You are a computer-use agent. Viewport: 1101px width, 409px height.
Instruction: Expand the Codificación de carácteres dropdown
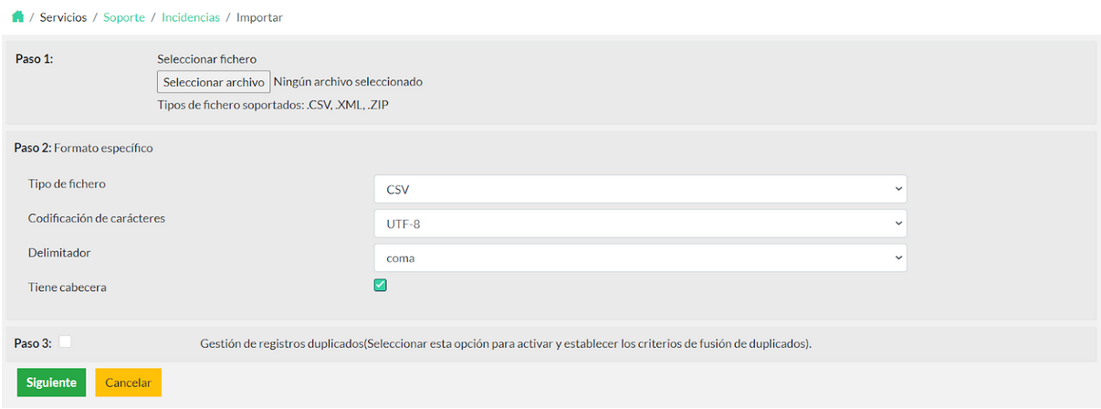pyautogui.click(x=640, y=223)
